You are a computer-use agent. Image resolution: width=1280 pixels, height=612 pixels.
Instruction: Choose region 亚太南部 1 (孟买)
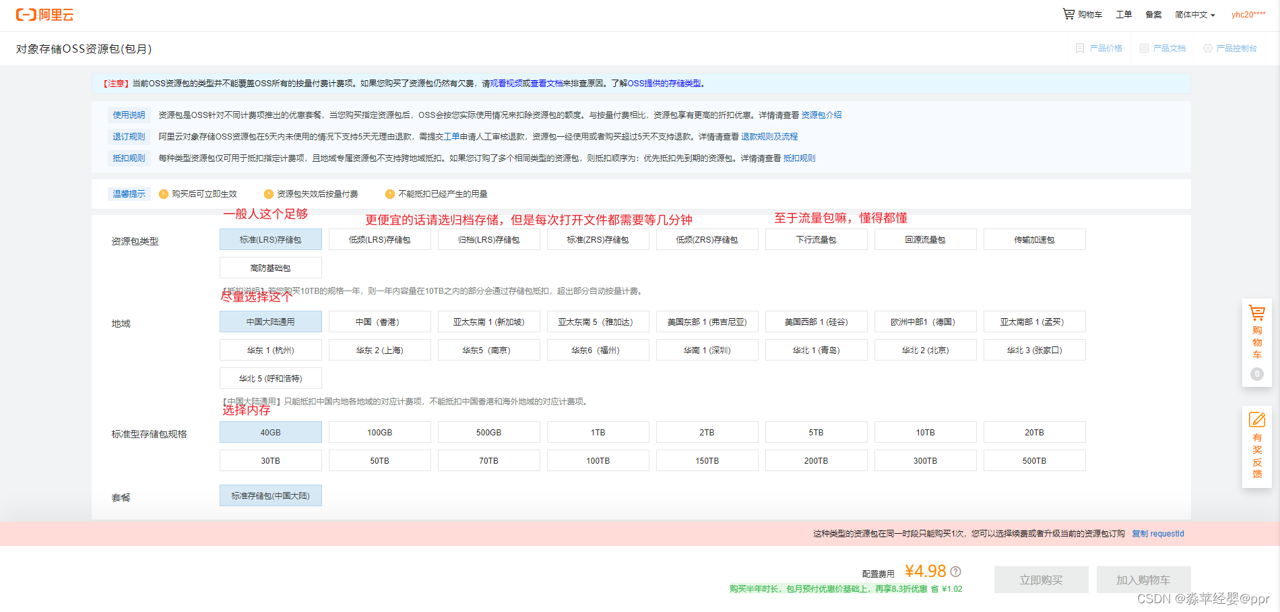(x=1035, y=322)
